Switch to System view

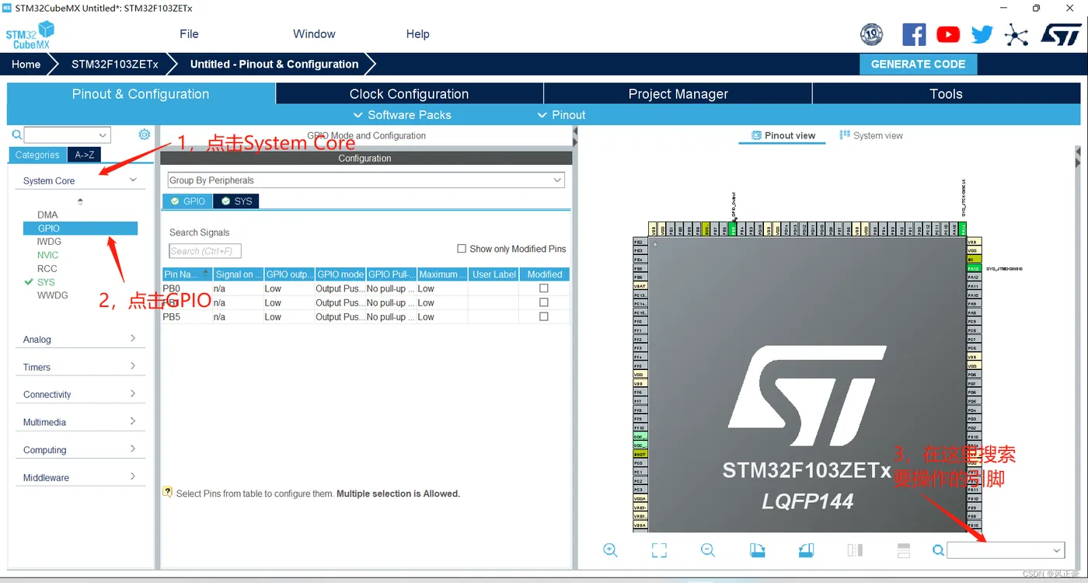pyautogui.click(x=871, y=135)
